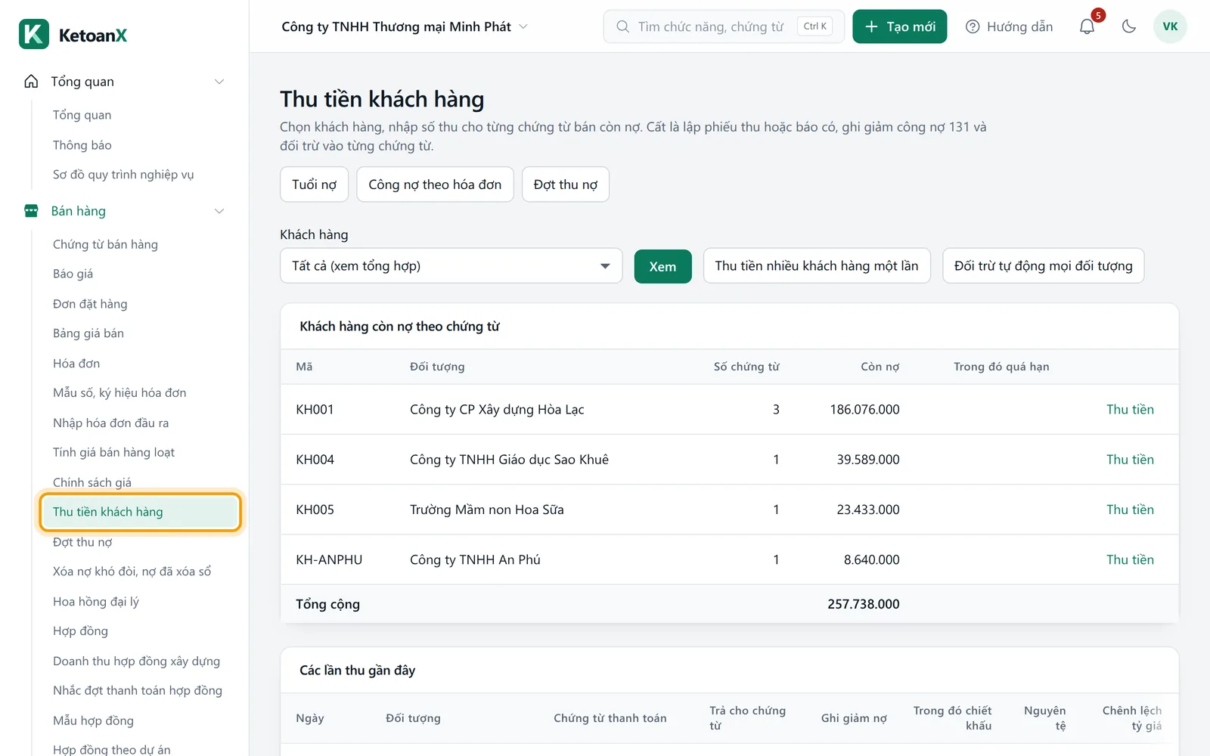Image resolution: width=1210 pixels, height=756 pixels.
Task: Open Thông báo in sidebar
Action: click(82, 145)
